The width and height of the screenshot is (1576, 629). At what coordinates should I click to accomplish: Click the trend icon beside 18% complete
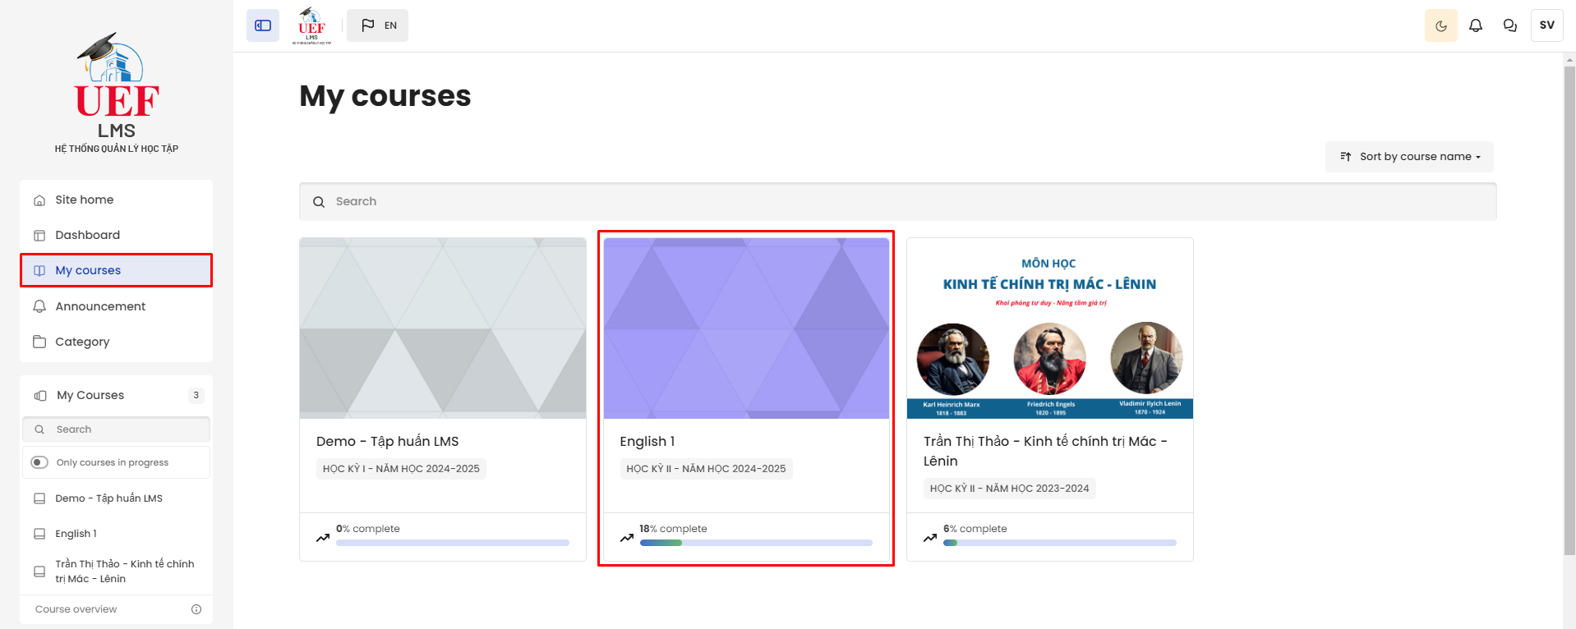pos(627,538)
